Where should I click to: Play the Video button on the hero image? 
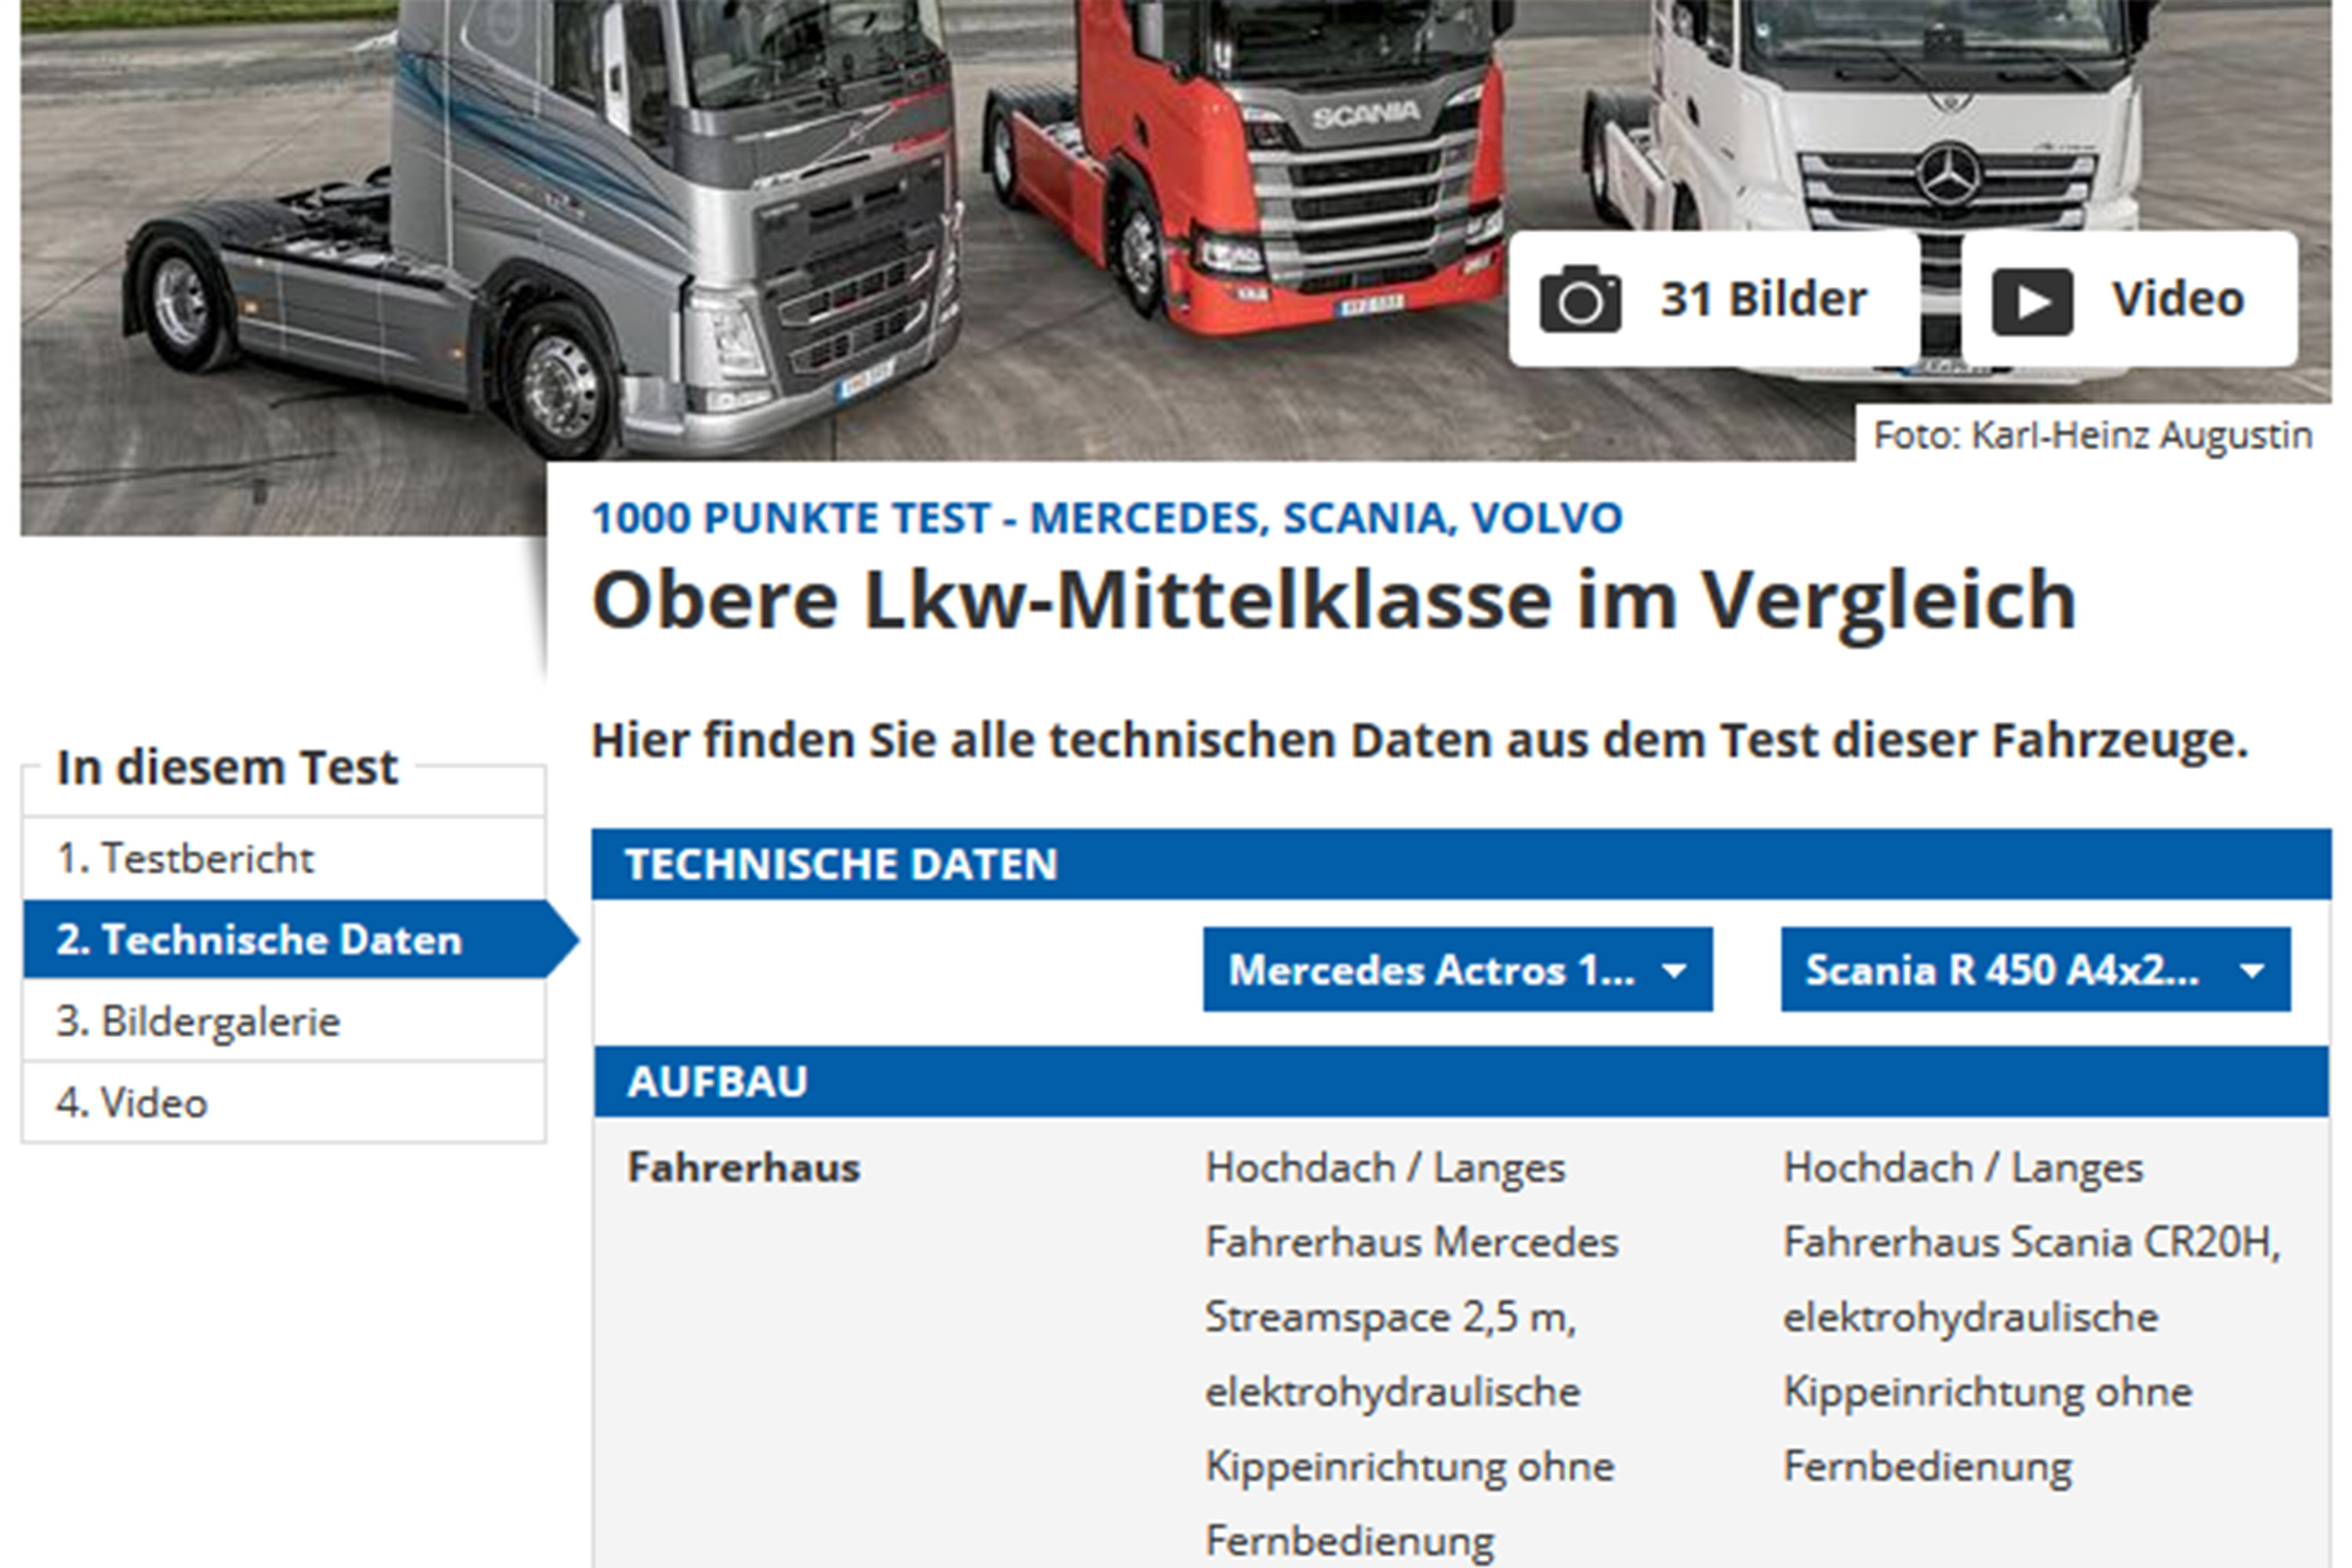2129,299
